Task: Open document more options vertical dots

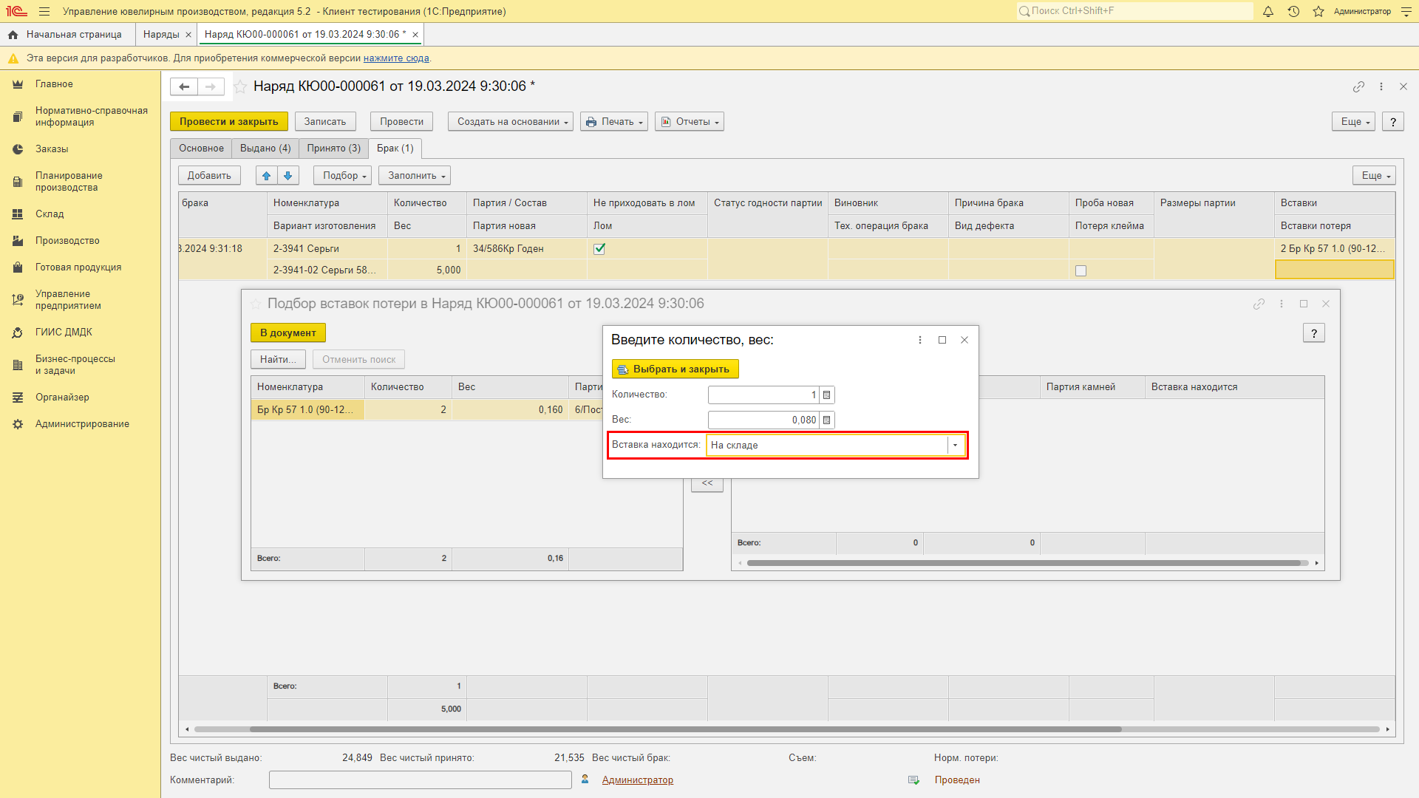Action: (1381, 86)
